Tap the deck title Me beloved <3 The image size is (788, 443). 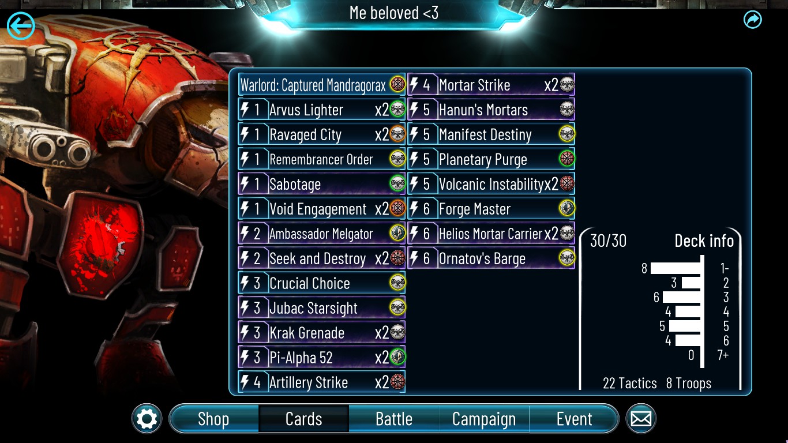point(394,13)
